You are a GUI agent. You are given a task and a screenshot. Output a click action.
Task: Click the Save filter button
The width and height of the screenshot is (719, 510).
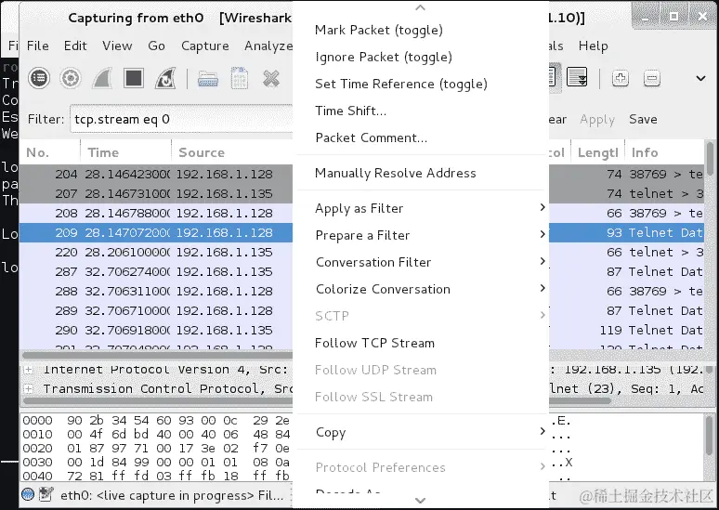click(643, 120)
